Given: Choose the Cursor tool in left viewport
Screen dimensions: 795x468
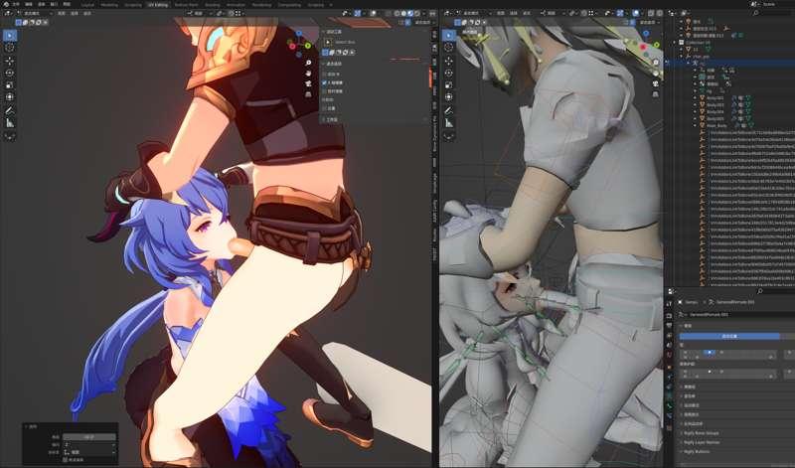Looking at the screenshot, I should (x=10, y=48).
